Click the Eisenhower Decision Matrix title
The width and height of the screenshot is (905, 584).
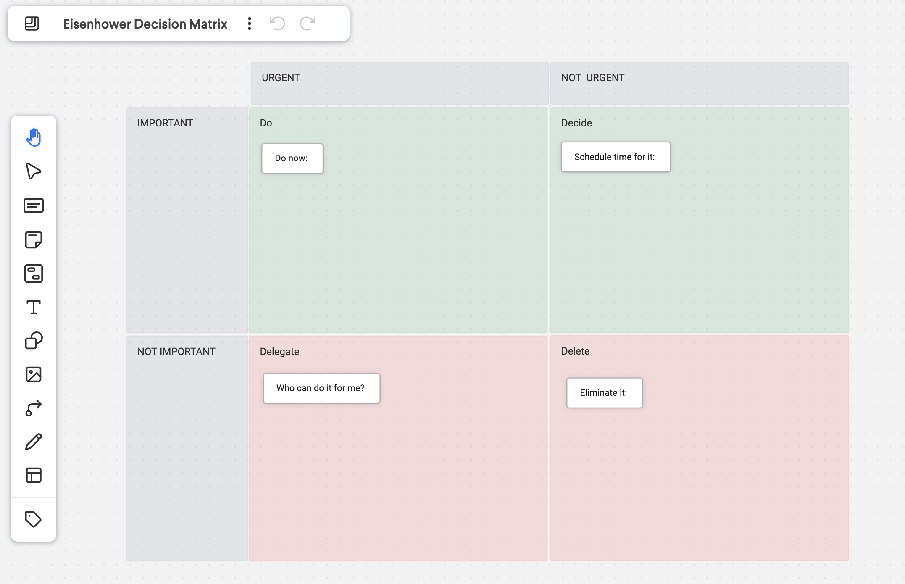[x=145, y=24]
